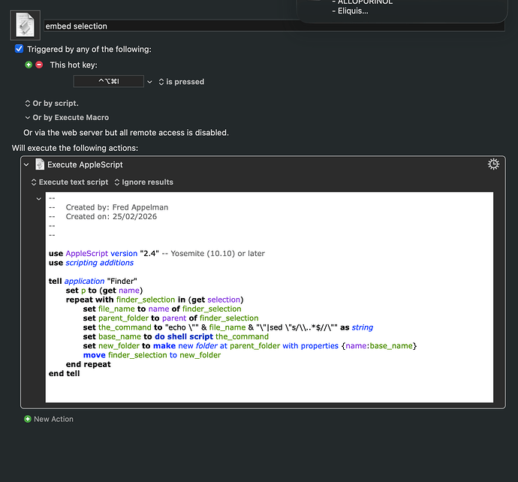Viewport: 518px width, 482px height.
Task: Click the red remove trigger minus icon
Action: coord(39,65)
